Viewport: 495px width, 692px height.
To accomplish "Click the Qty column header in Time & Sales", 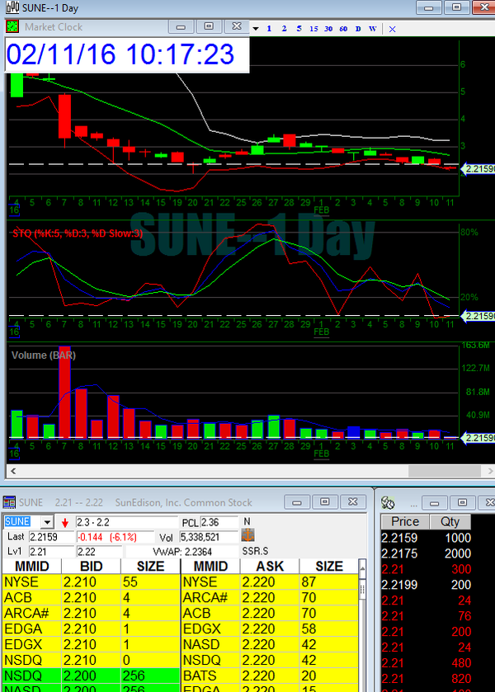I will [x=450, y=521].
